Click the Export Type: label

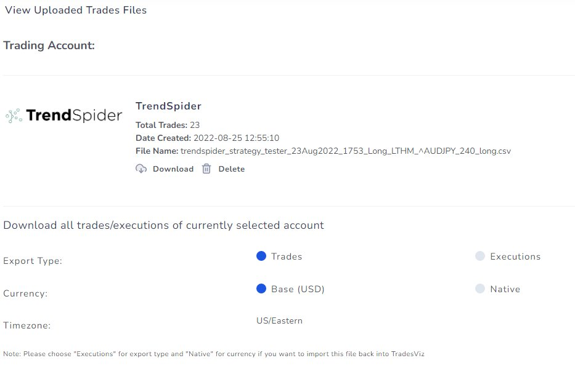[33, 261]
